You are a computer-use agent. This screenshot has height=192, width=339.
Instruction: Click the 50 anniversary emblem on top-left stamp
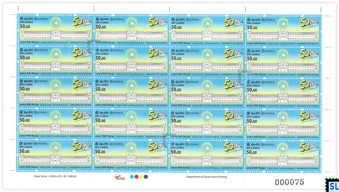pos(81,22)
